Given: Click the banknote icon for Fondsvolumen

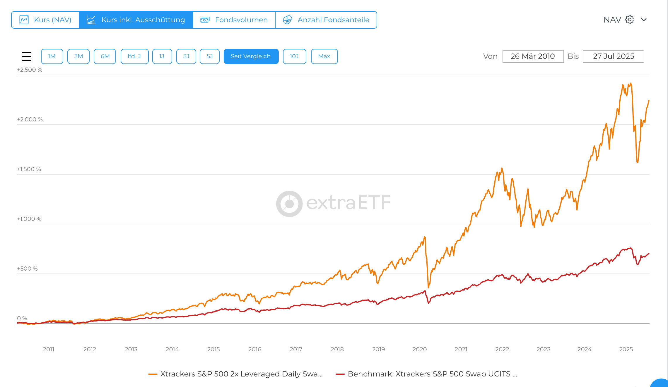Looking at the screenshot, I should coord(205,20).
